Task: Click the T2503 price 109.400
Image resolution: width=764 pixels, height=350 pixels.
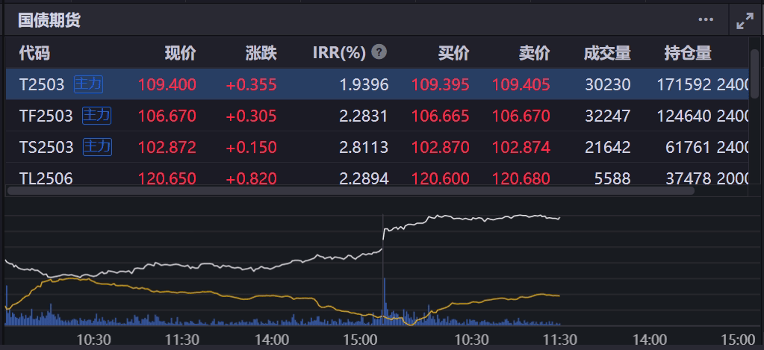Action: 167,84
